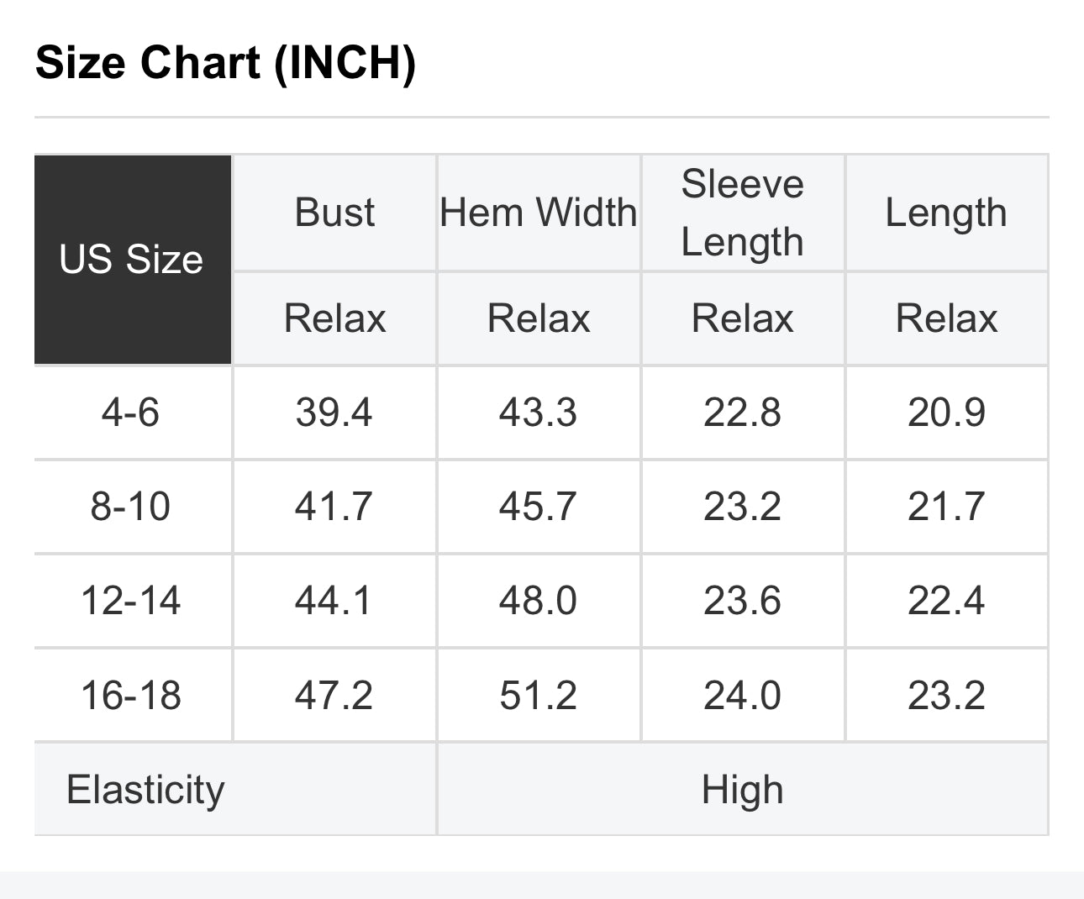Click the Hem Width column header
This screenshot has width=1084, height=899.
click(x=538, y=213)
